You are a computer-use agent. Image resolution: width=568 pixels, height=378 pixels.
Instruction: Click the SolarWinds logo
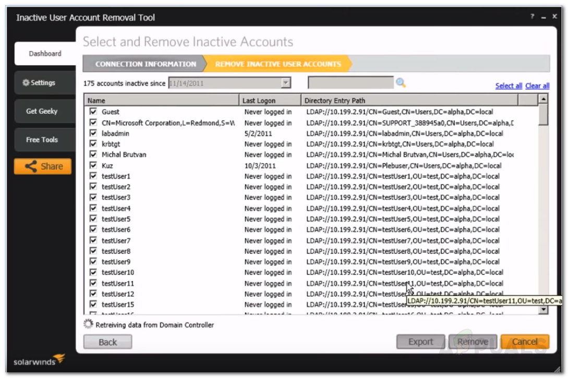39,361
